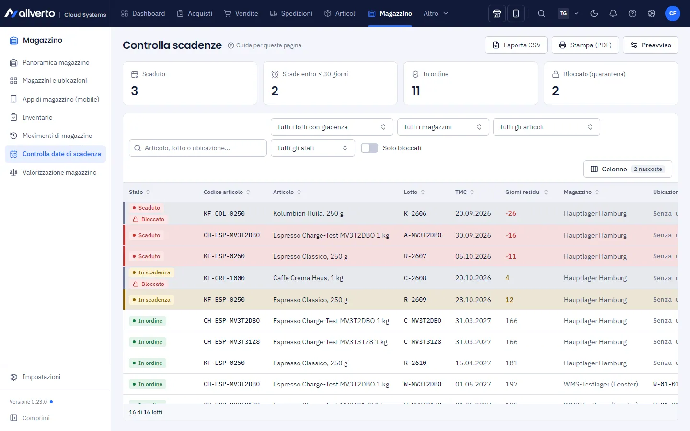The image size is (690, 431).
Task: Open Panoramica magazzino in sidebar
Action: pyautogui.click(x=56, y=62)
